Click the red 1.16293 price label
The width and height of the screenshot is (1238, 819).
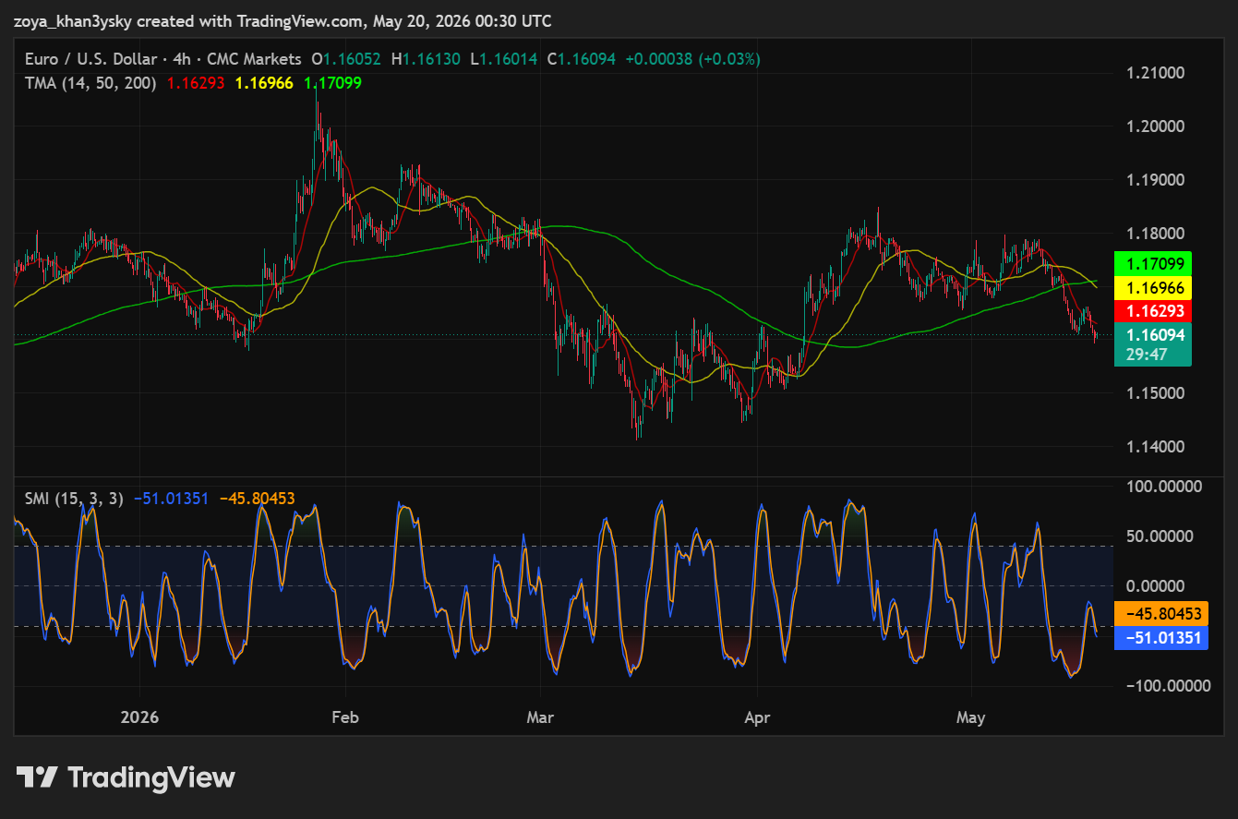(1153, 311)
